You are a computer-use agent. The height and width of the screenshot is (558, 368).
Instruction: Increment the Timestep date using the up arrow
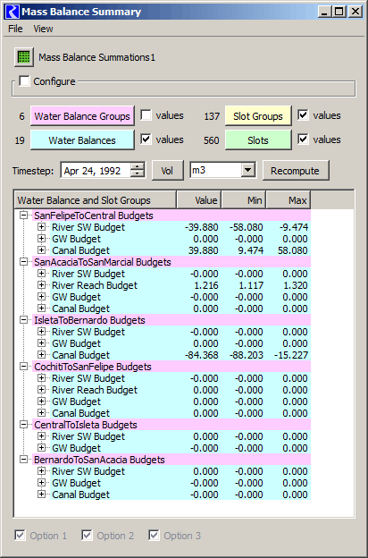click(137, 166)
